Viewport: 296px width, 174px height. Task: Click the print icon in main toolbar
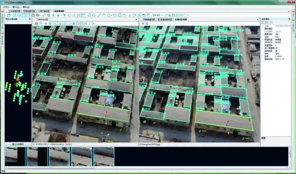pos(37,15)
